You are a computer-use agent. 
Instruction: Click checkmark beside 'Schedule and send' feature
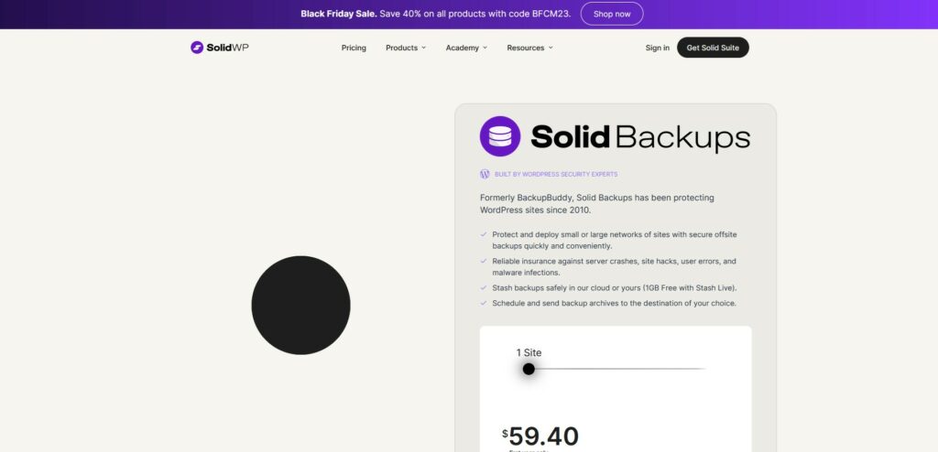pyautogui.click(x=484, y=303)
